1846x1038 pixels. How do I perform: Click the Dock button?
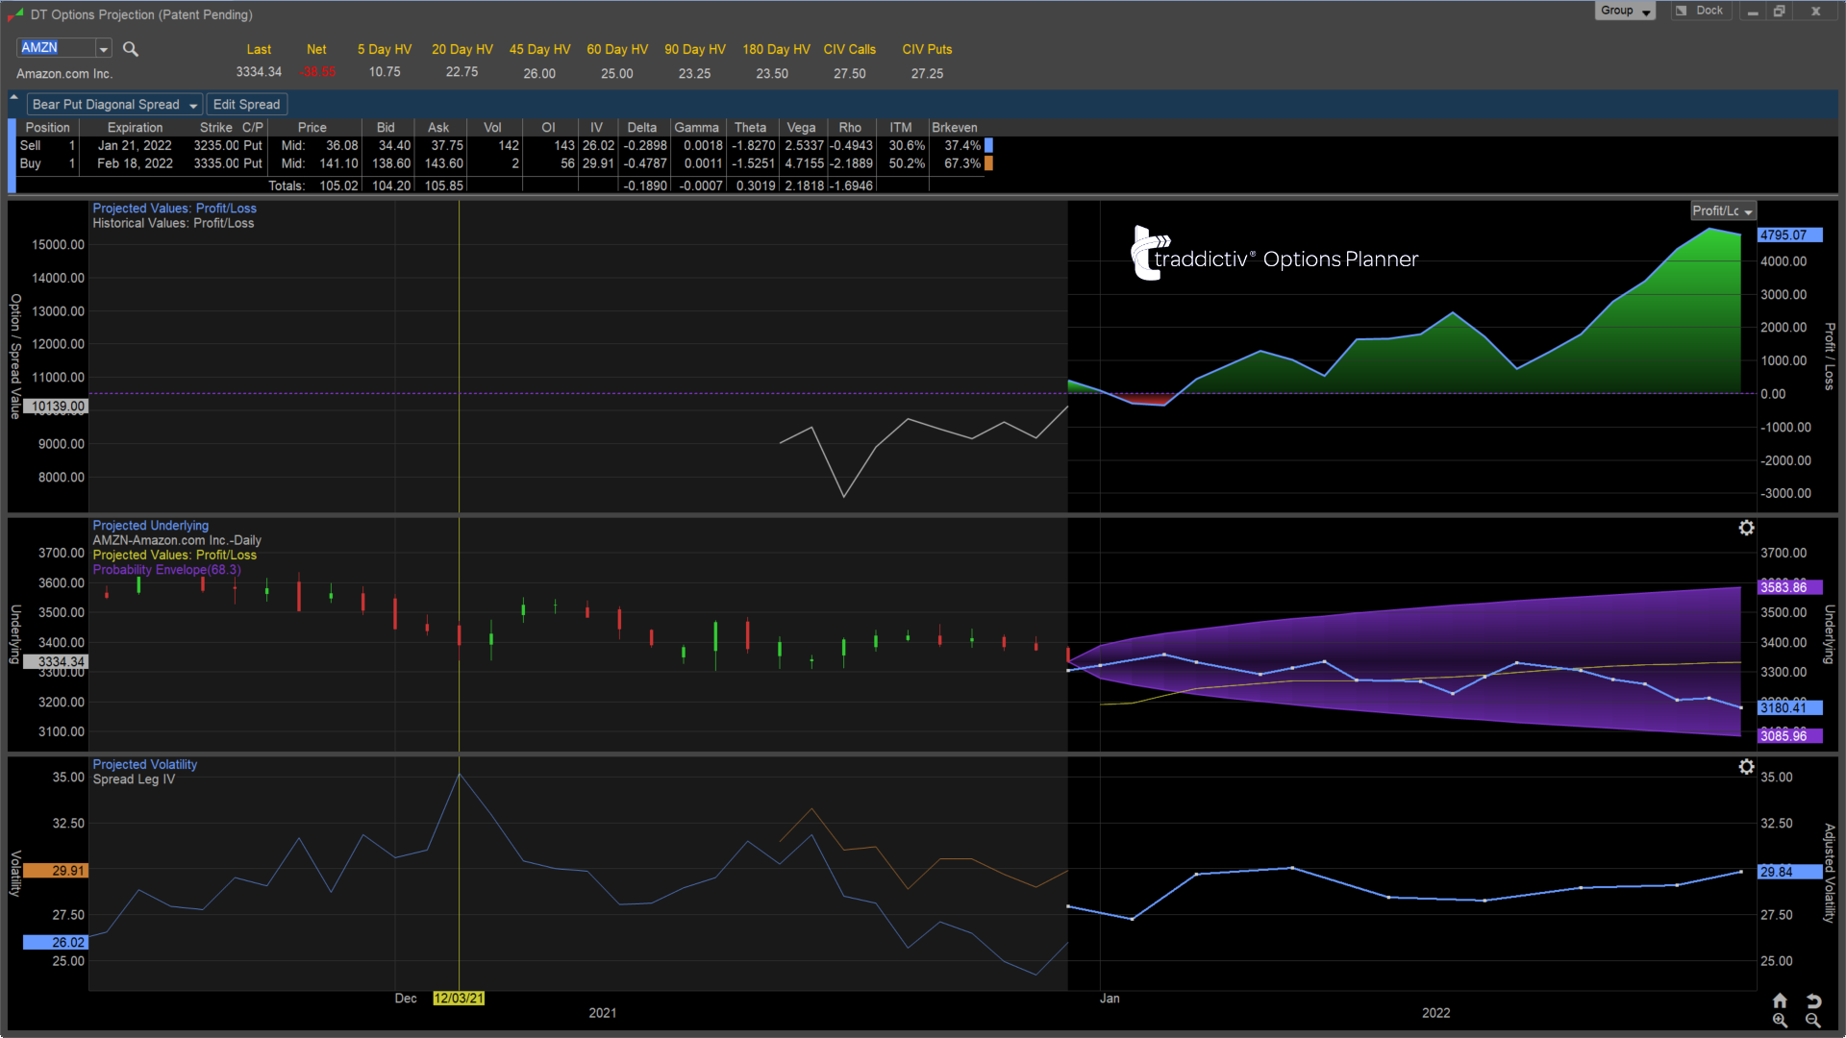(1700, 11)
